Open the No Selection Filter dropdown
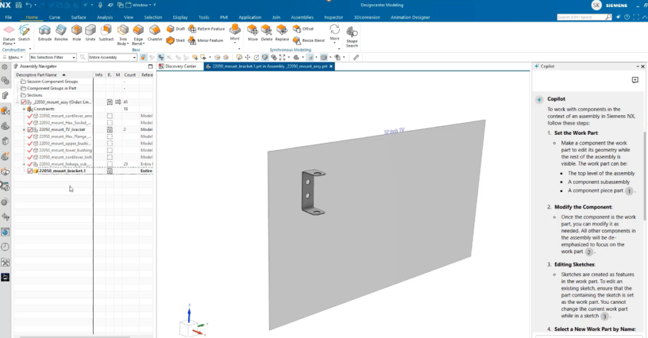This screenshot has height=338, width=648. click(x=53, y=58)
